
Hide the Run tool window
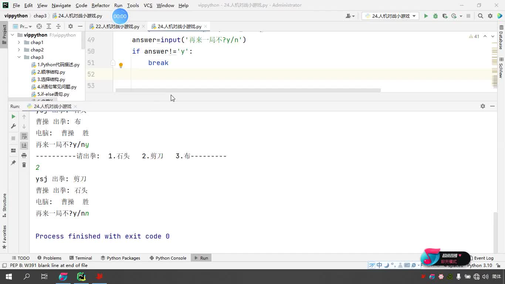click(492, 106)
